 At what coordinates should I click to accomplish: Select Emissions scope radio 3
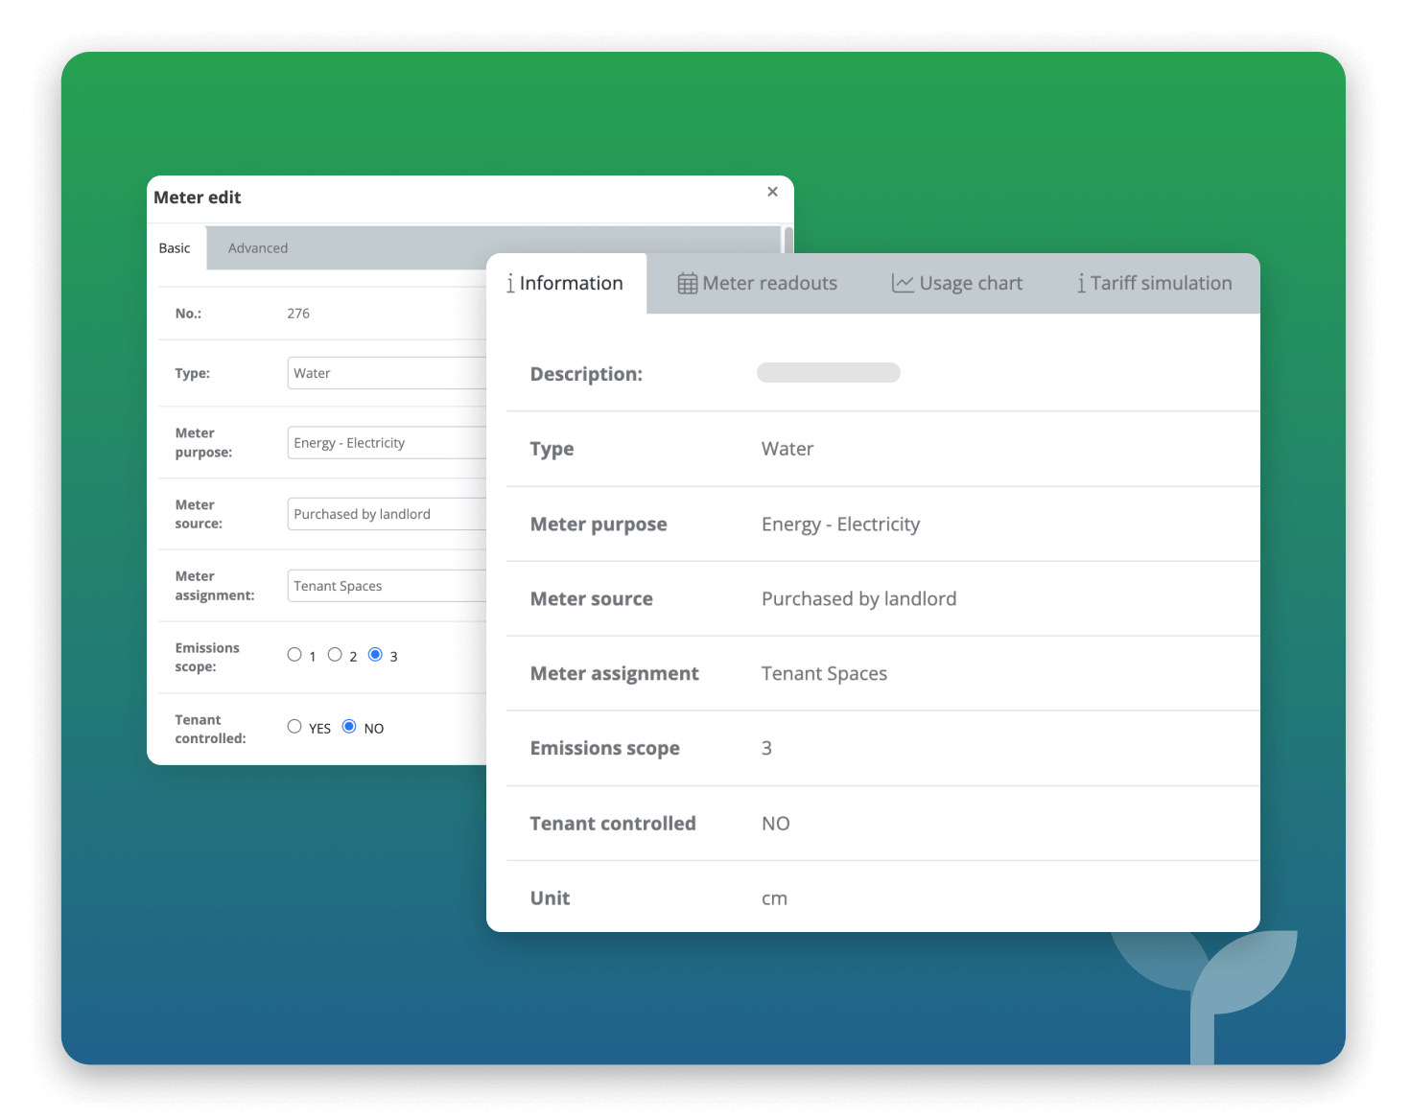point(375,655)
